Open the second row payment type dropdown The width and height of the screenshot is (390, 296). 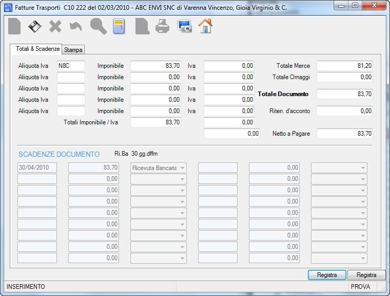point(159,179)
